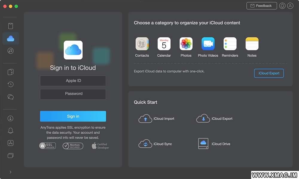Viewport: 299px width, 179px height.
Task: Select the iTunes Library music icon in sidebar
Action: (x=10, y=51)
